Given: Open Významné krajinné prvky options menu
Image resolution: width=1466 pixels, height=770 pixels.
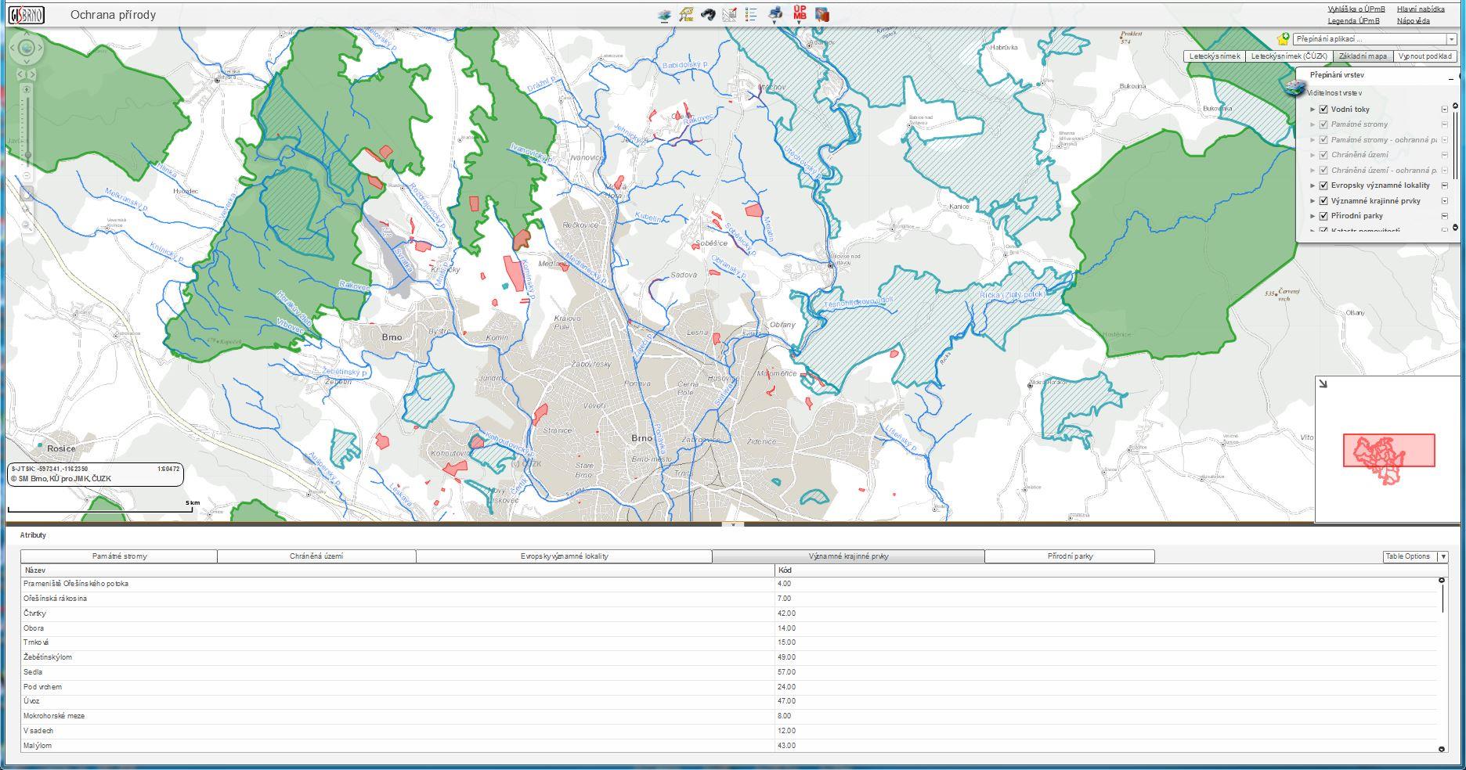Looking at the screenshot, I should click(1445, 201).
